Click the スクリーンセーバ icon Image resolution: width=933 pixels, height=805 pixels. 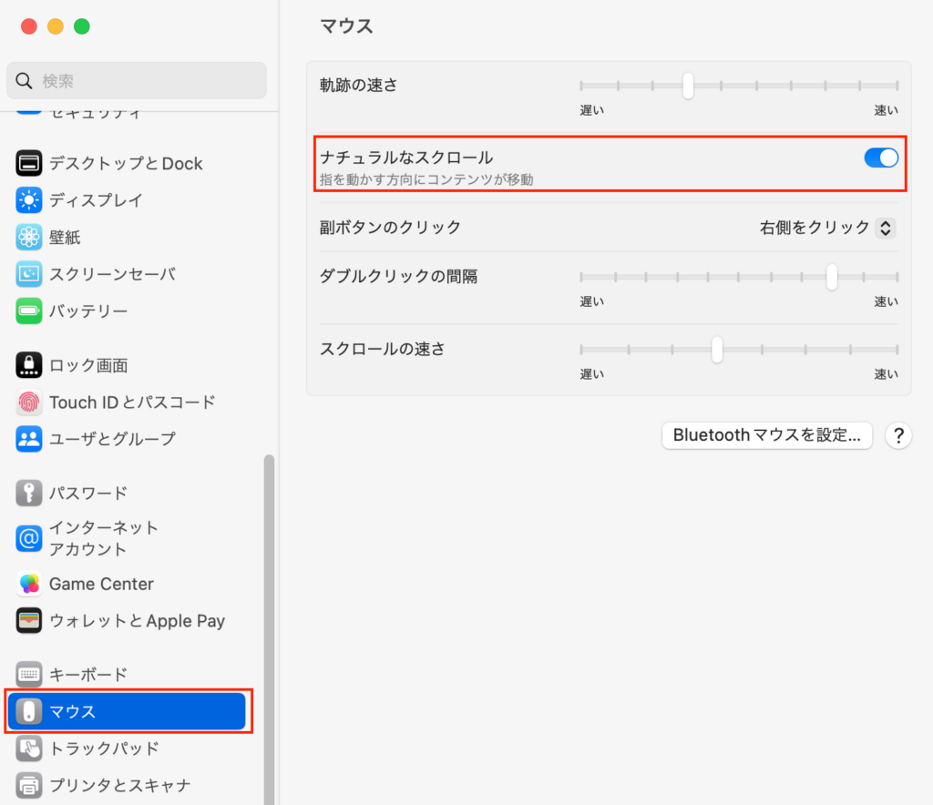(28, 274)
